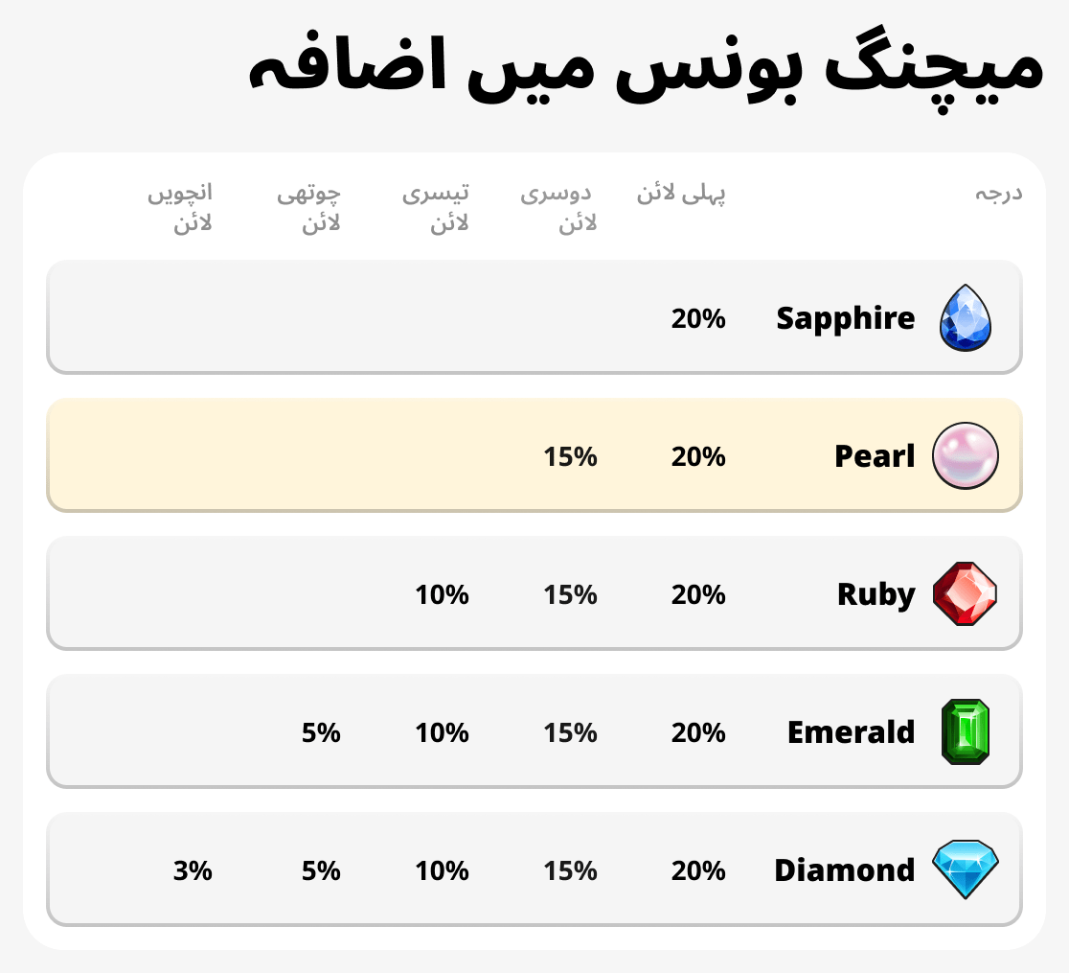Click the چوتھی لائن column header
Screen dimensions: 1069x973
click(x=308, y=208)
